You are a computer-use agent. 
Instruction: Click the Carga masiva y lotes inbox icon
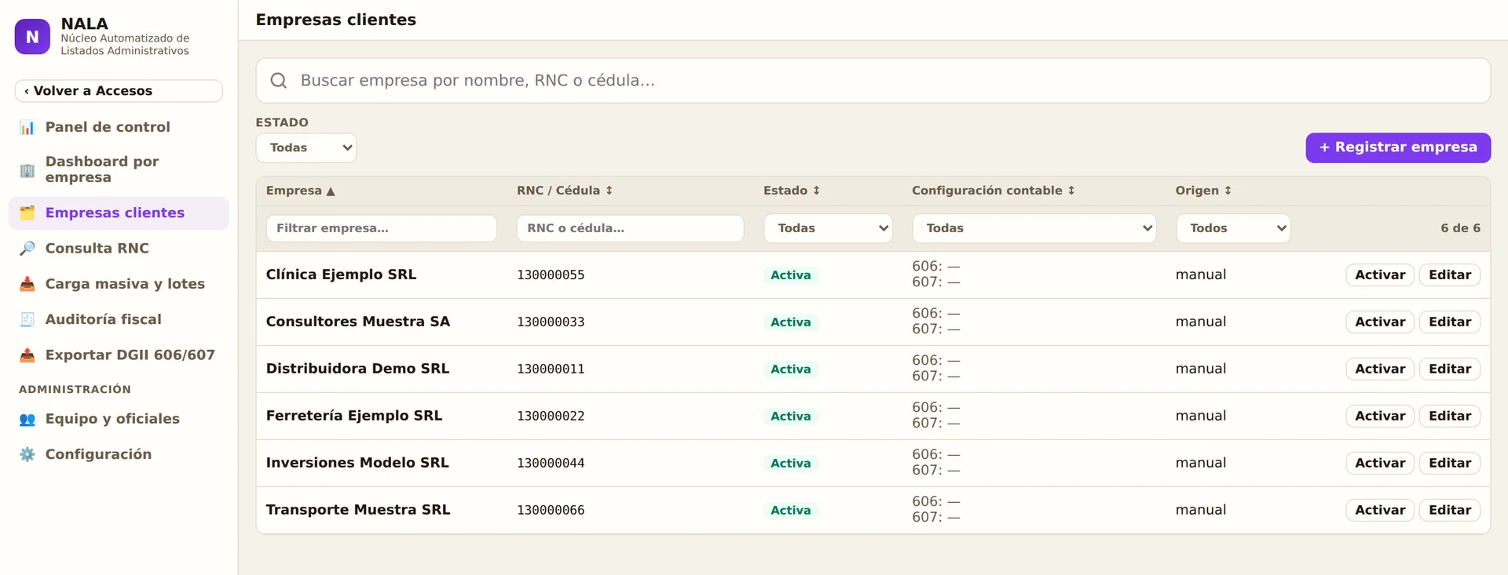click(27, 284)
